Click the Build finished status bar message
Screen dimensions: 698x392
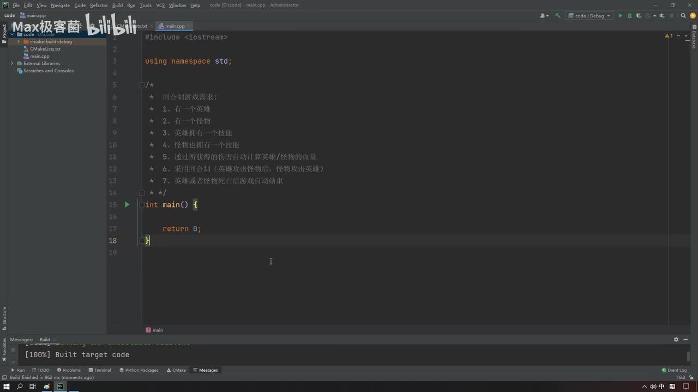pyautogui.click(x=52, y=377)
